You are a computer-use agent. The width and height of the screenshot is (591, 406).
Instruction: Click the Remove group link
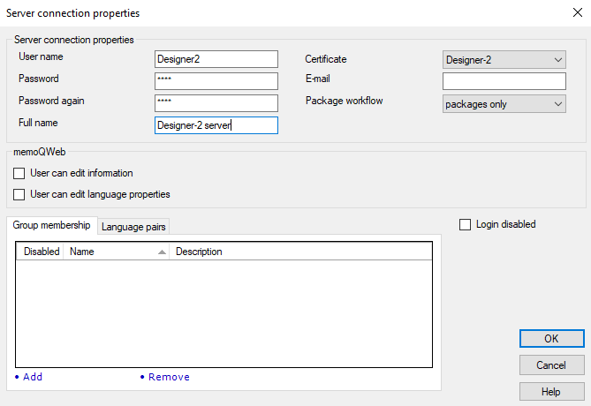click(168, 377)
